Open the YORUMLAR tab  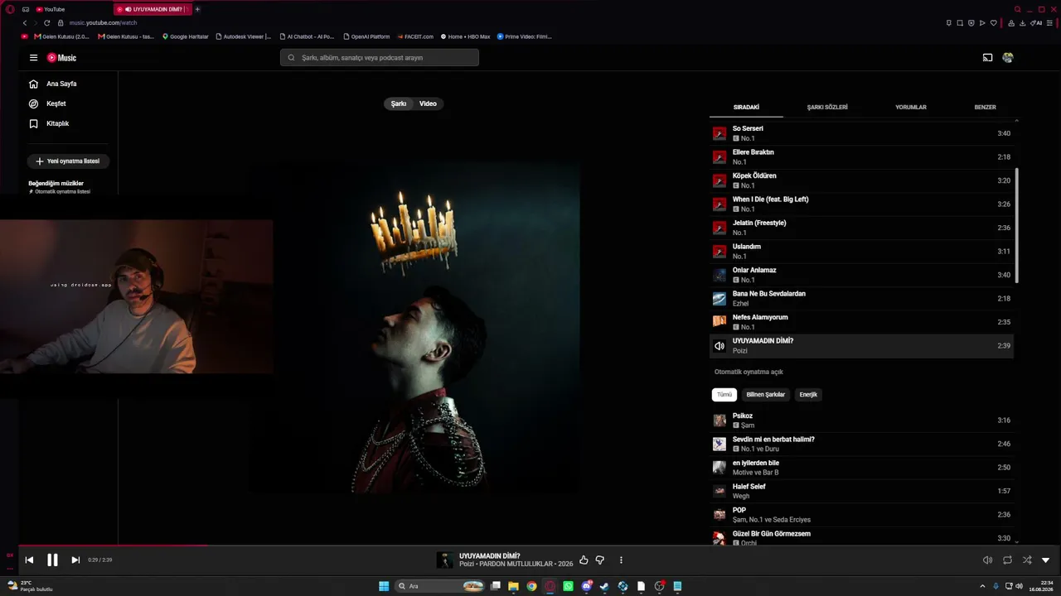click(x=911, y=107)
